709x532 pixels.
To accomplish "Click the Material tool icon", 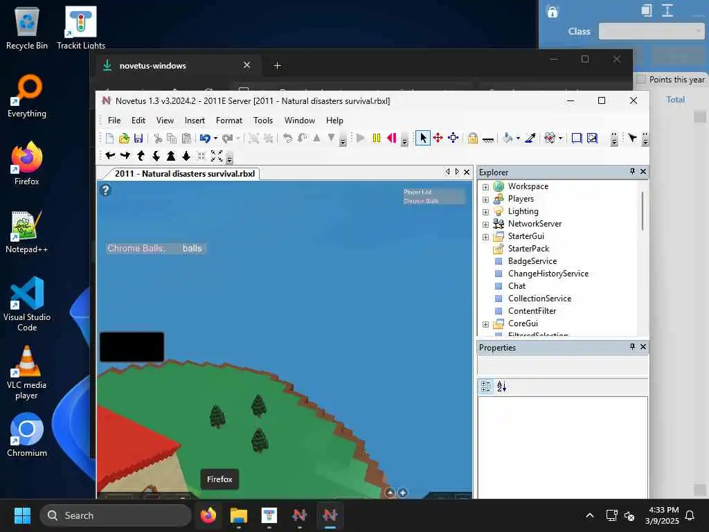I will 549,138.
